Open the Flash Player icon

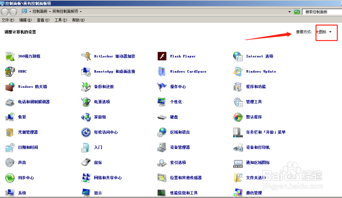tap(162, 56)
